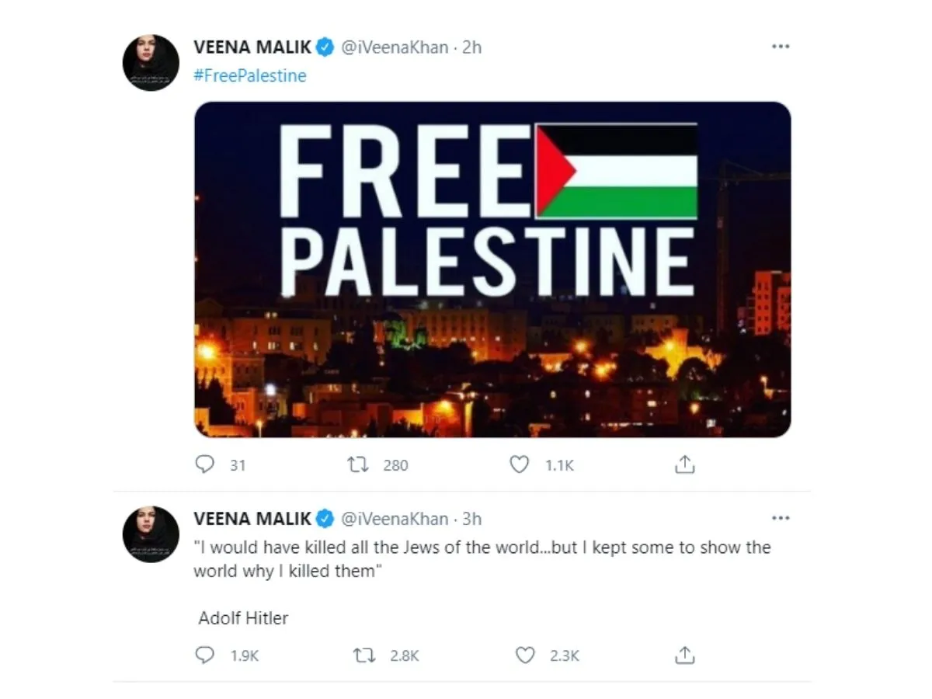Viewport: 932px width, 699px height.
Task: Click the profile avatar on the bottom tweet
Action: (x=151, y=534)
